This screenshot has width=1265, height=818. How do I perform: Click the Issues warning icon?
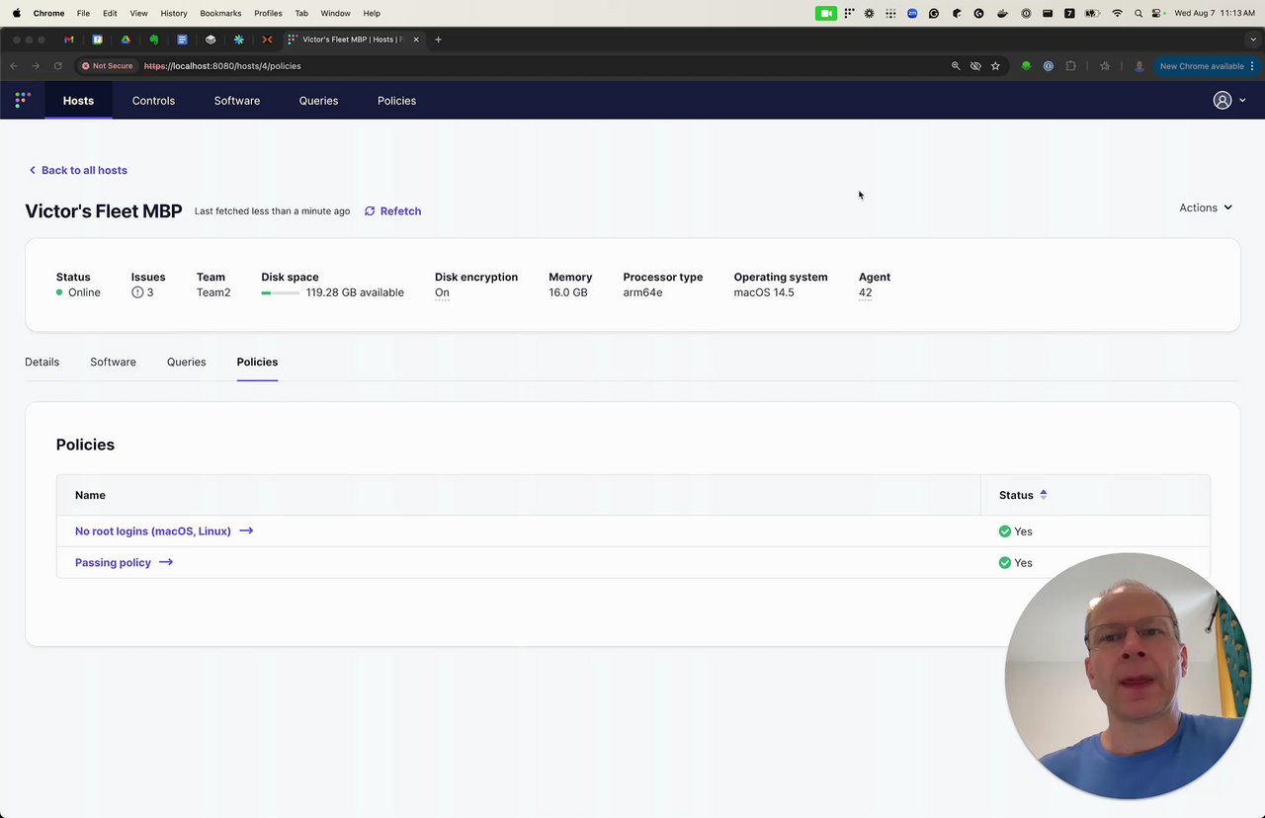coord(137,292)
